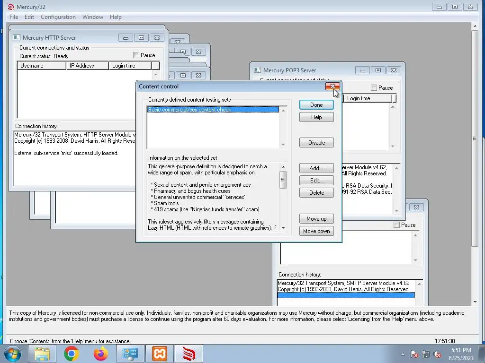The image size is (485, 363).
Task: Click the Disable button
Action: point(316,143)
